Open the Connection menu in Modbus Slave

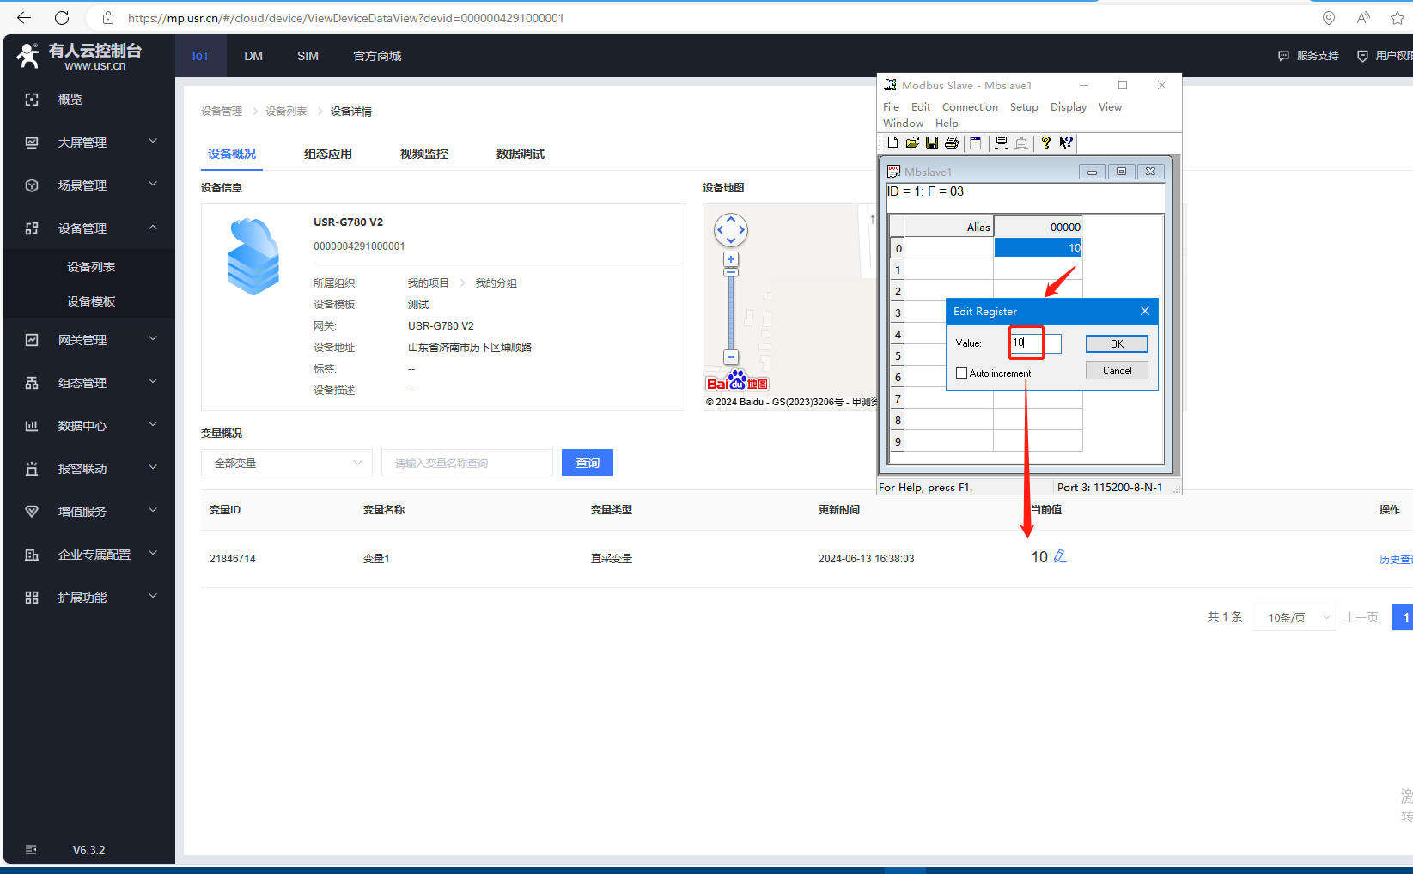coord(970,107)
